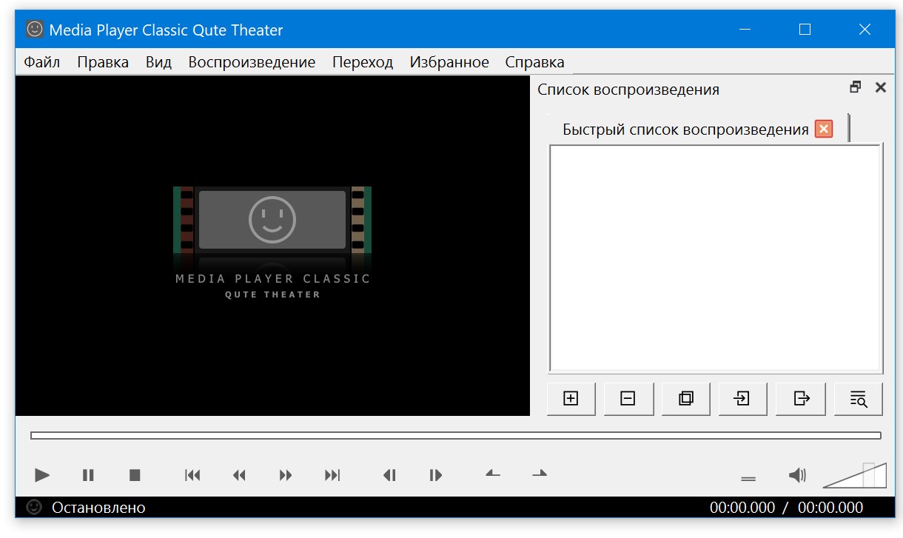Save the current playlist
903x538 pixels.
[800, 398]
